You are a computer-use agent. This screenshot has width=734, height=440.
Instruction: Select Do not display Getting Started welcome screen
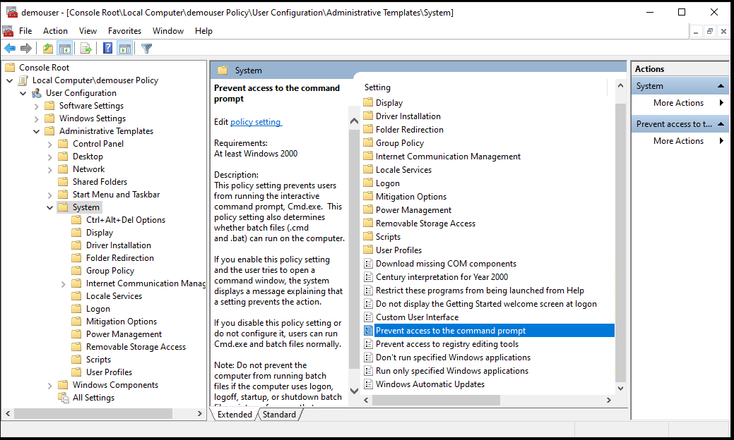[x=486, y=304]
